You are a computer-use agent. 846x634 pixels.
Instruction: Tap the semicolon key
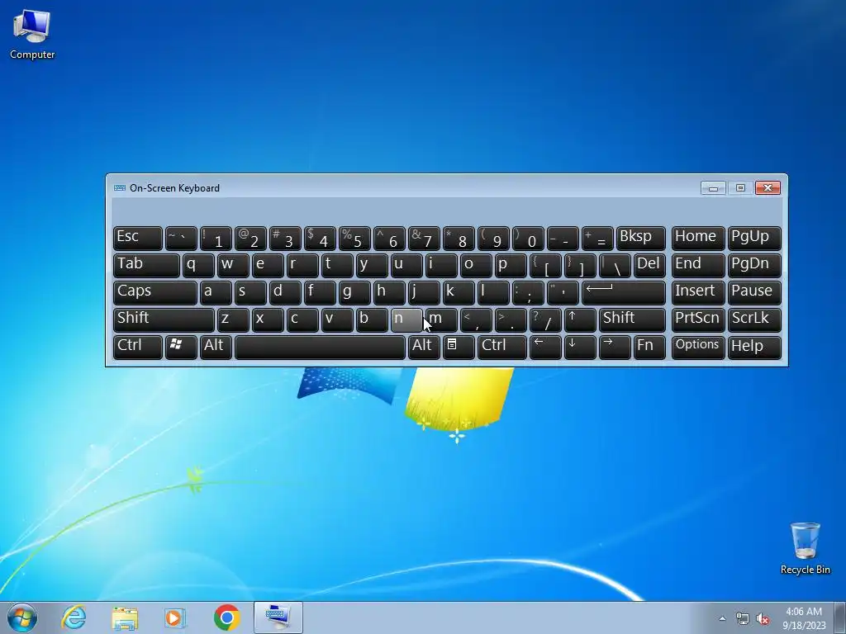[528, 293]
